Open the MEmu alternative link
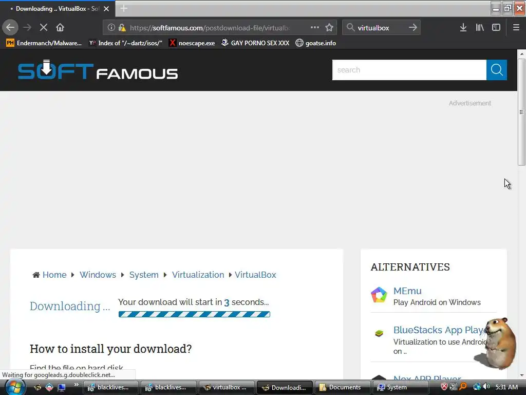Screen dimensions: 526x395 tap(407, 291)
